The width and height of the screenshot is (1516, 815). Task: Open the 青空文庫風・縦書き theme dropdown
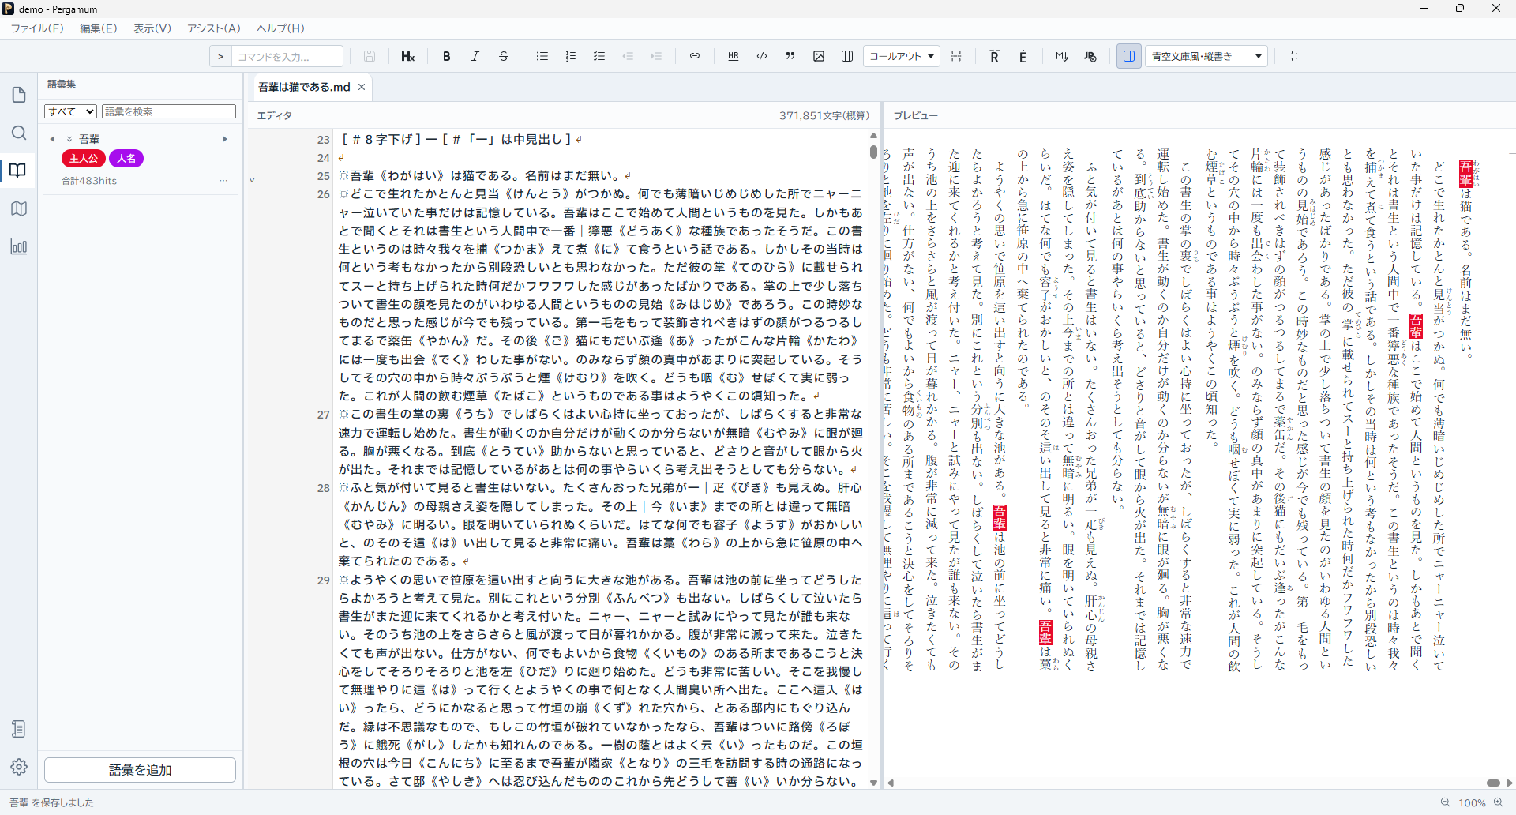[1206, 56]
